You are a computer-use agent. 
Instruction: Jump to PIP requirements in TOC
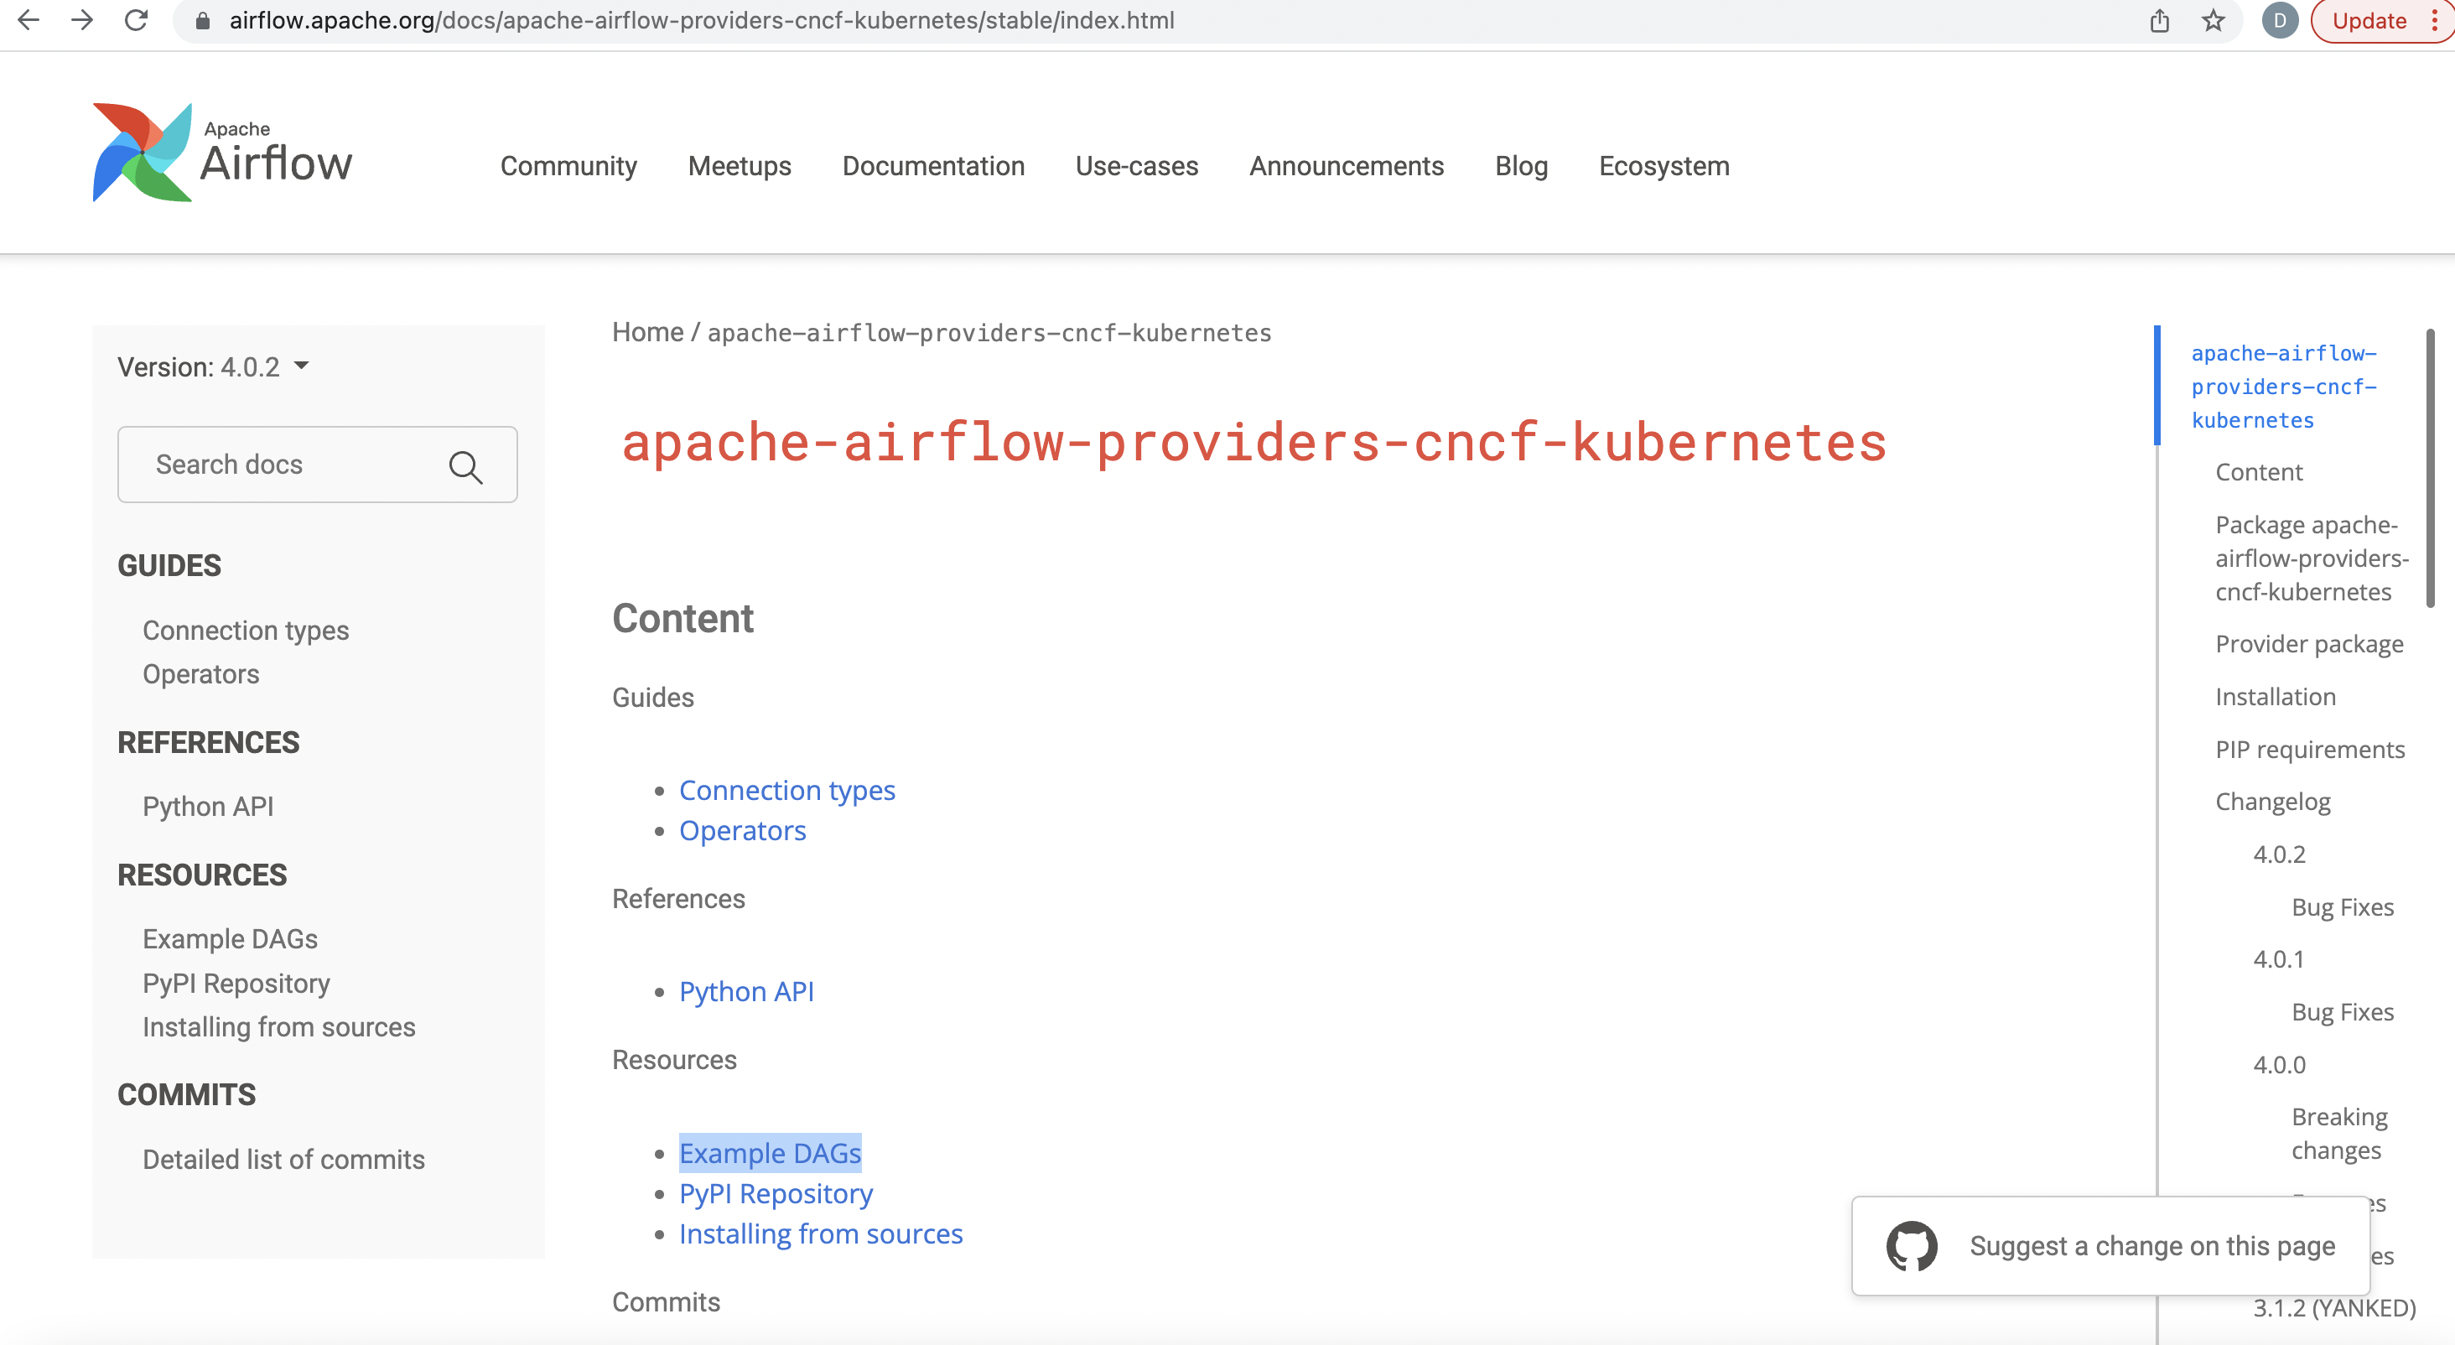tap(2310, 750)
